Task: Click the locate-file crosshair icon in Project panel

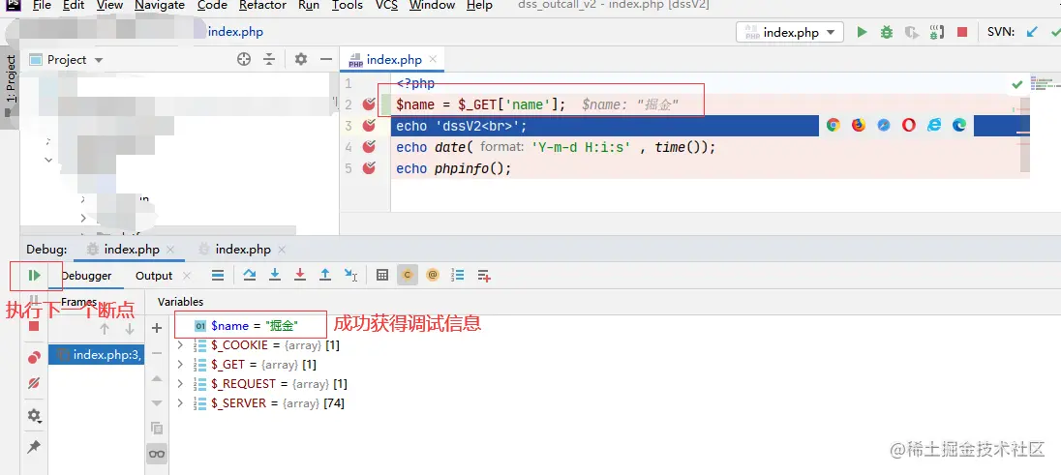Action: [x=244, y=60]
